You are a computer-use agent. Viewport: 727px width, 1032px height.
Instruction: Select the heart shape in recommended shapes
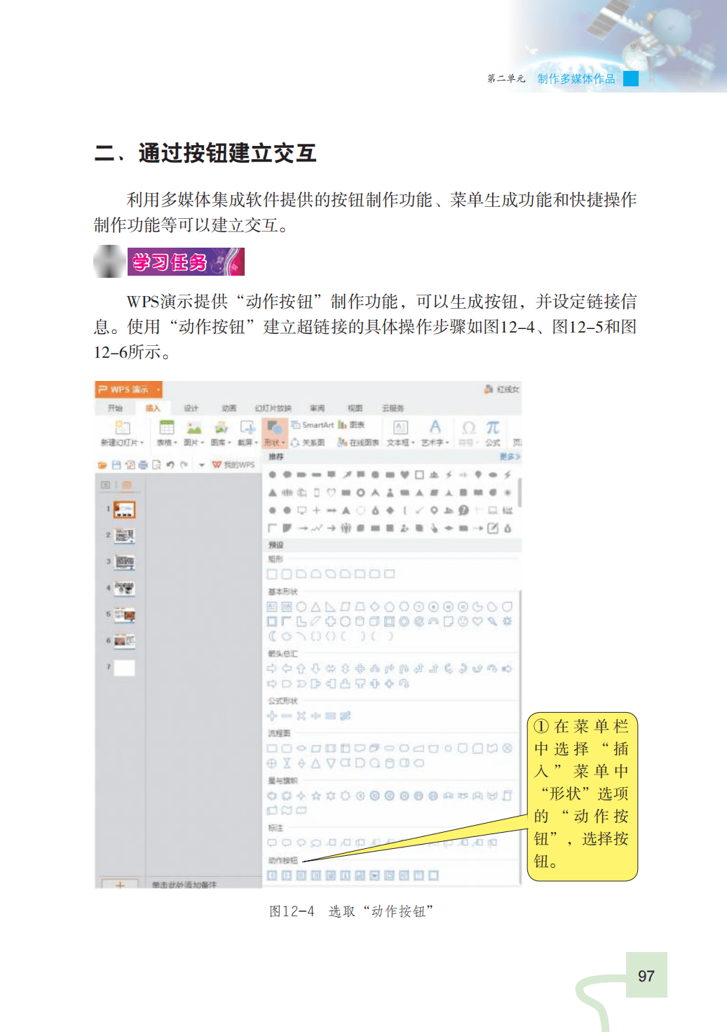coord(405,474)
